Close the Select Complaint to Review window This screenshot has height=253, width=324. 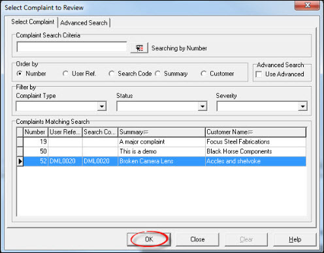307,5
